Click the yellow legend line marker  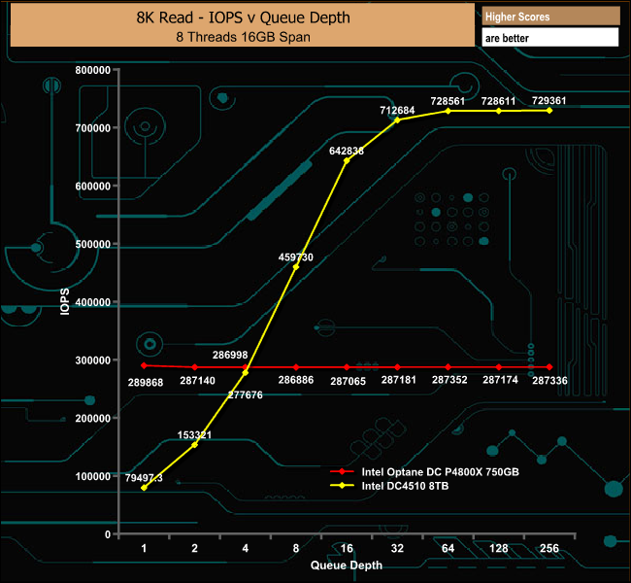coord(342,486)
